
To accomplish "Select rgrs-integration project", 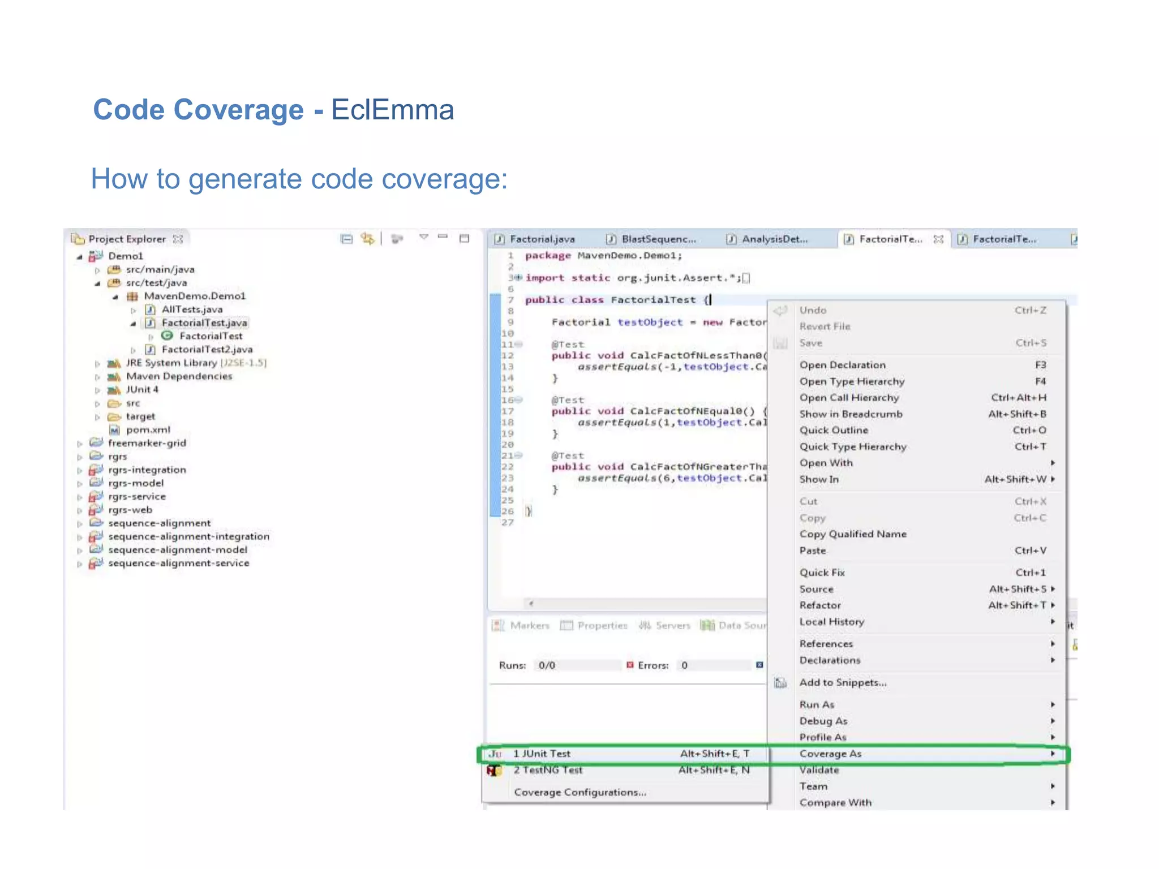I will 147,470.
